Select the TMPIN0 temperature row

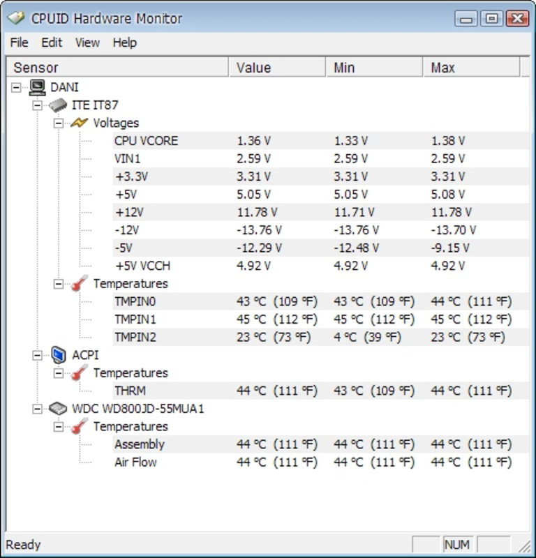click(x=320, y=302)
